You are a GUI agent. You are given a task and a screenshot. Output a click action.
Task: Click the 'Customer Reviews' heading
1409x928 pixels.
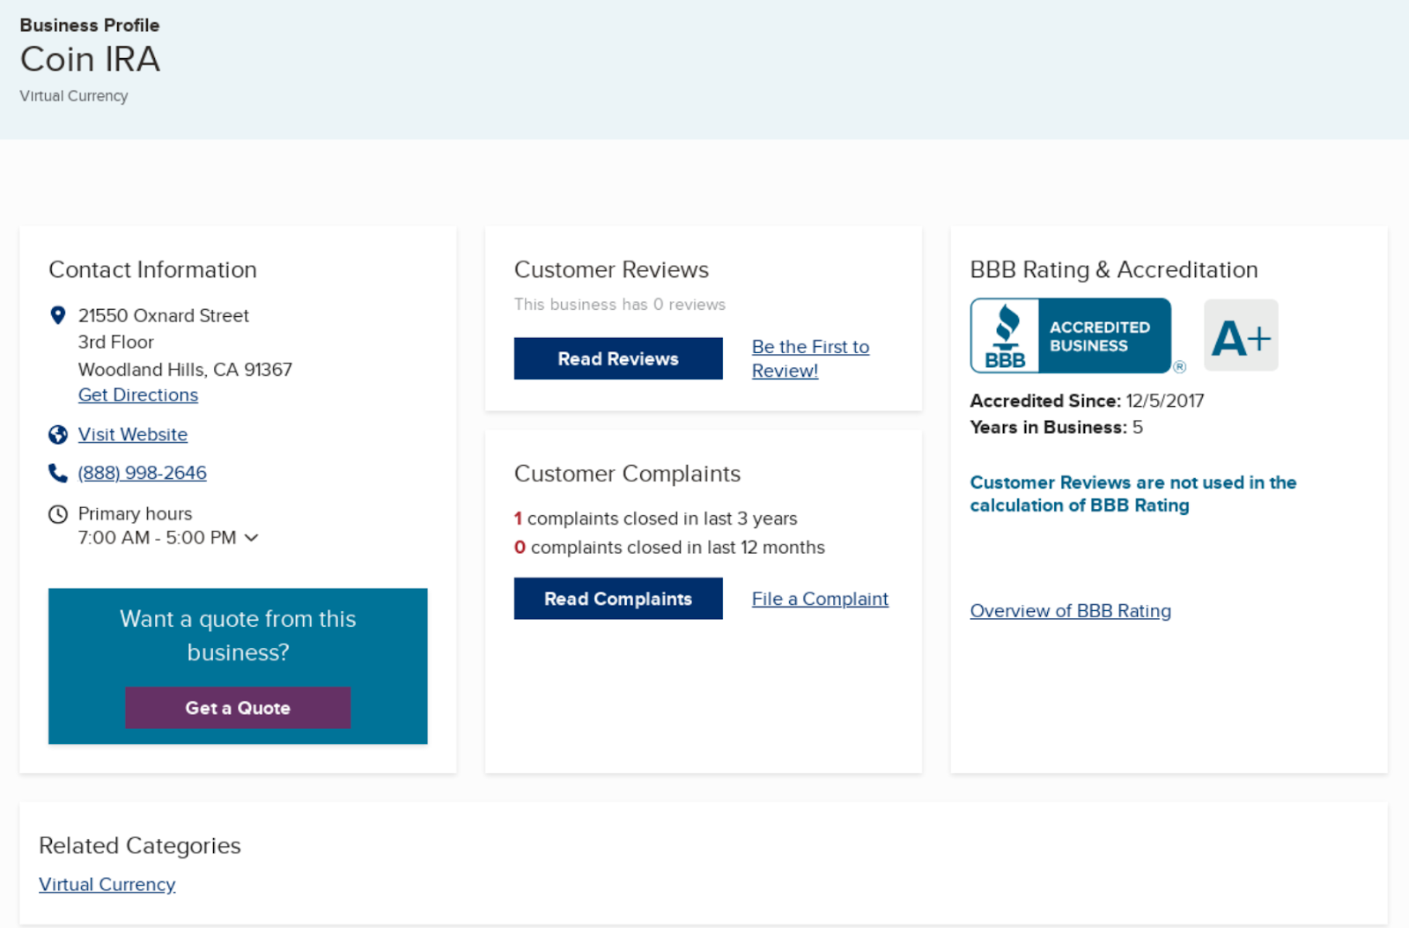(x=611, y=269)
